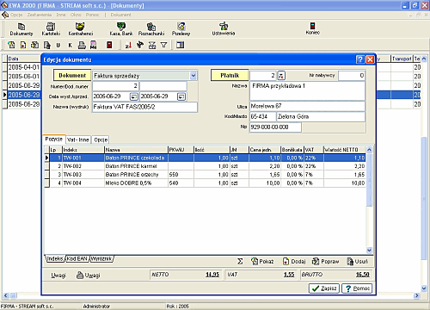The height and width of the screenshot is (310, 430).
Task: Save document with Zapisz button
Action: point(324,288)
